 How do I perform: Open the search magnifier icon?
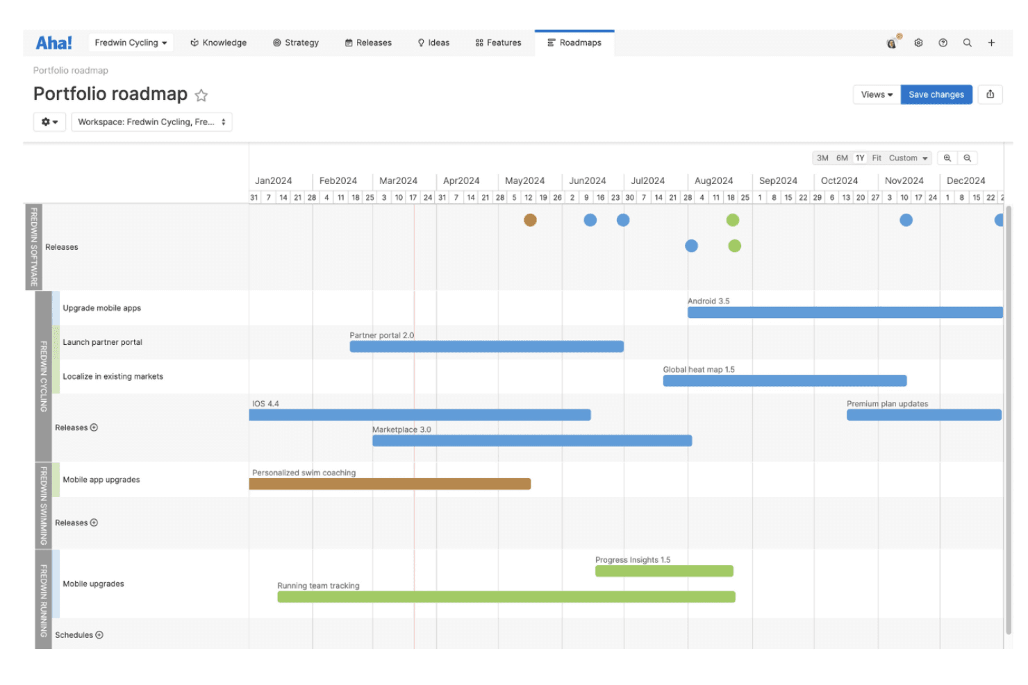point(967,43)
